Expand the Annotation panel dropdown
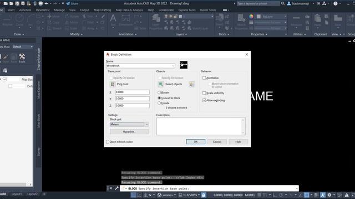 tap(128, 34)
